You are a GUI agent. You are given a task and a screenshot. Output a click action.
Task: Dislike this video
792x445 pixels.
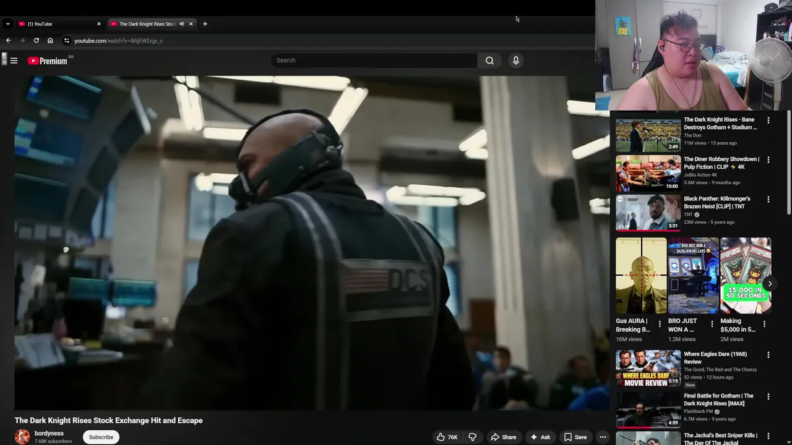coord(472,437)
